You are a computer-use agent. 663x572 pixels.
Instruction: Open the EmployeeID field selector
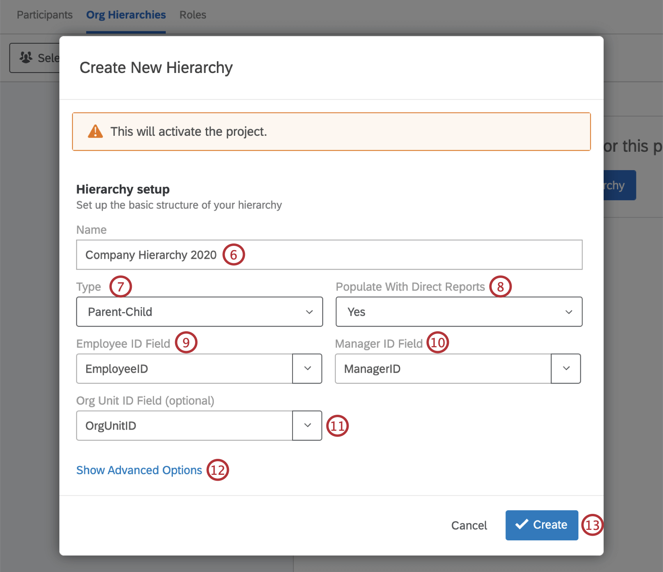pyautogui.click(x=183, y=369)
